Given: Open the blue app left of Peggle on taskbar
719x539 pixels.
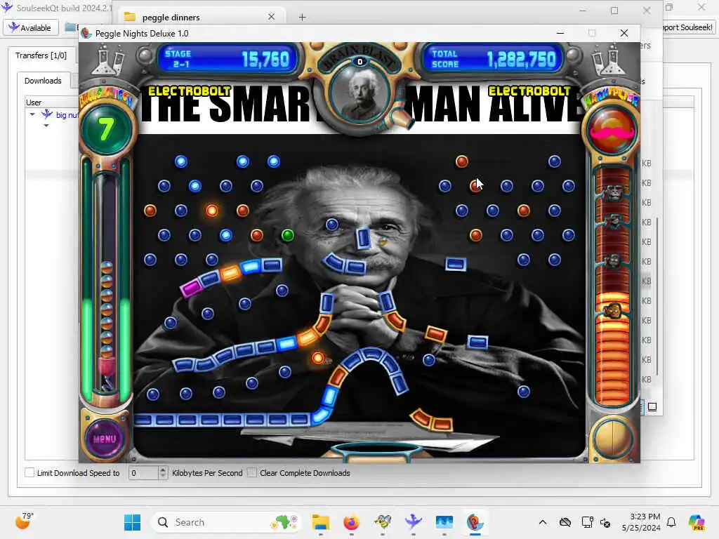Looking at the screenshot, I should click(444, 522).
